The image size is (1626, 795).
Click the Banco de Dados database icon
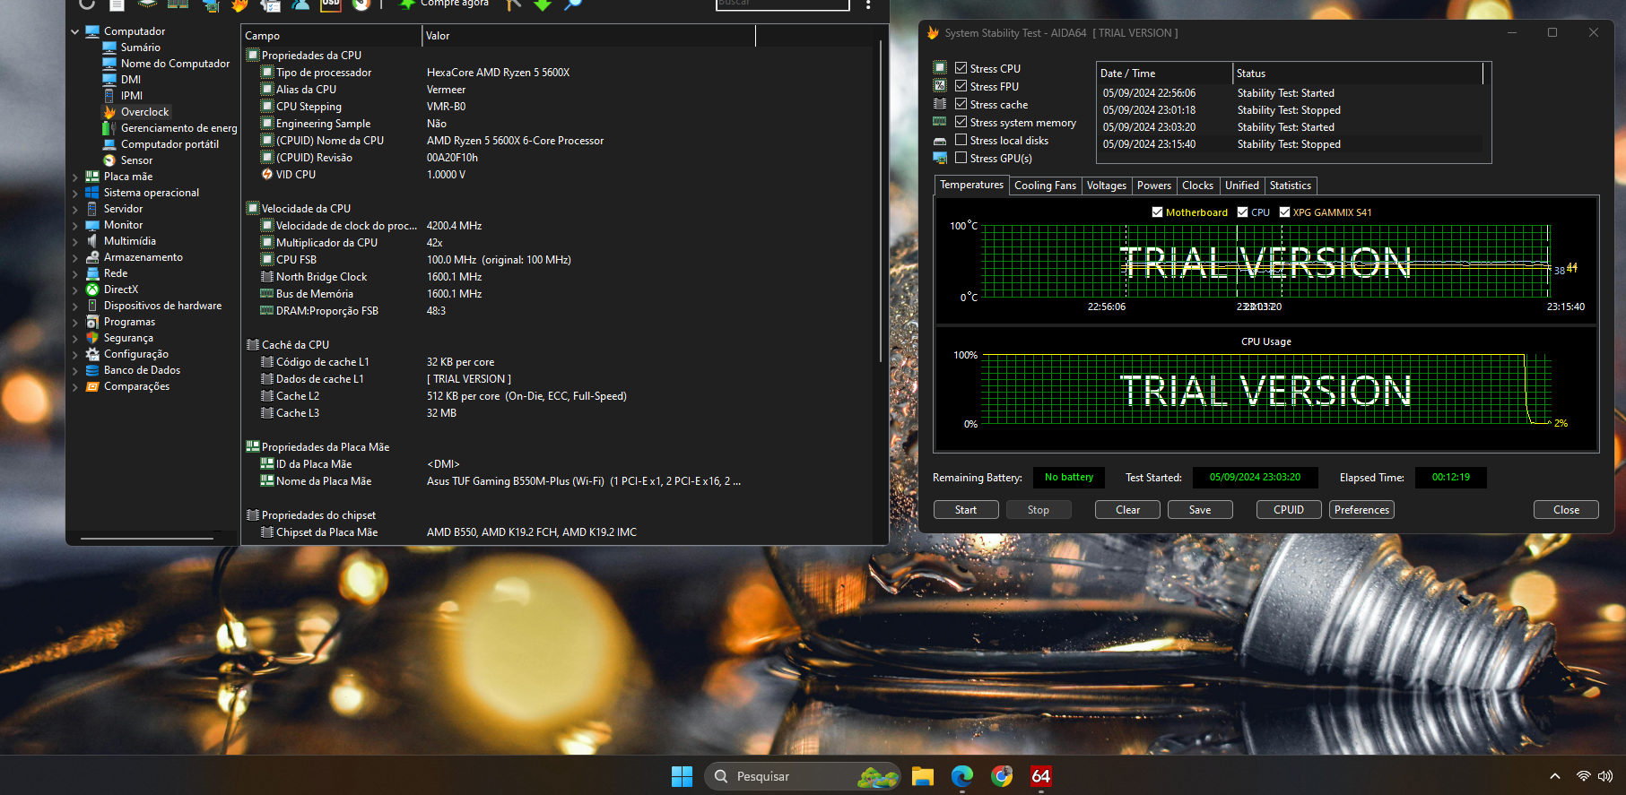pyautogui.click(x=92, y=370)
